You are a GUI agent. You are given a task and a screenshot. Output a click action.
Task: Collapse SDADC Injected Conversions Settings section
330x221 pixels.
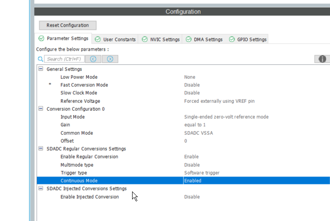coord(41,189)
